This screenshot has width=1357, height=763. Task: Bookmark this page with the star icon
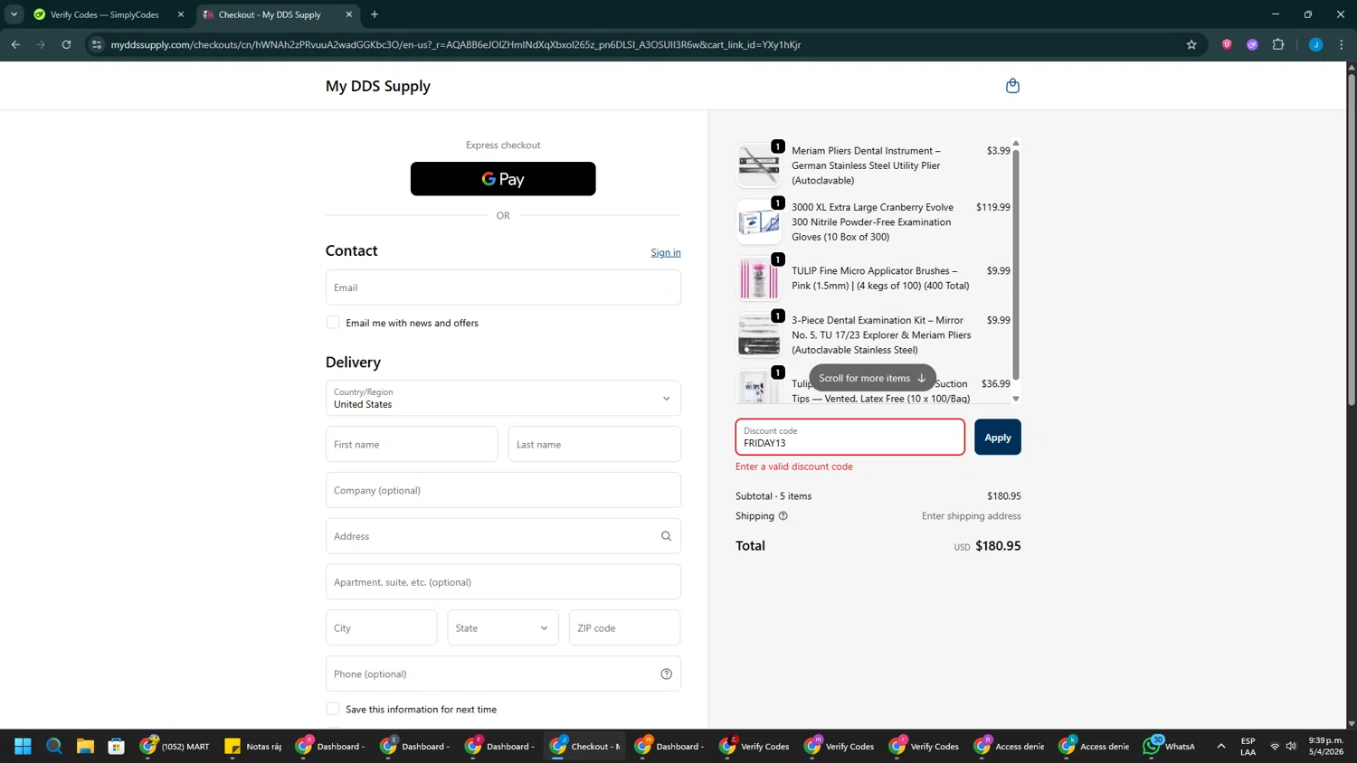1191,44
